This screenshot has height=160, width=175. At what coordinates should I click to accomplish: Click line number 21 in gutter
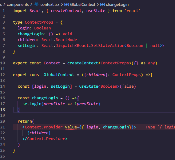pos(2,127)
